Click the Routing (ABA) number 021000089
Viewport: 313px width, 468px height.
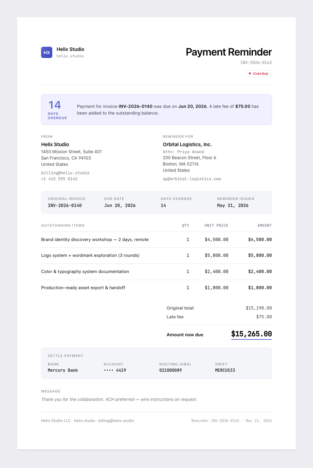click(171, 370)
